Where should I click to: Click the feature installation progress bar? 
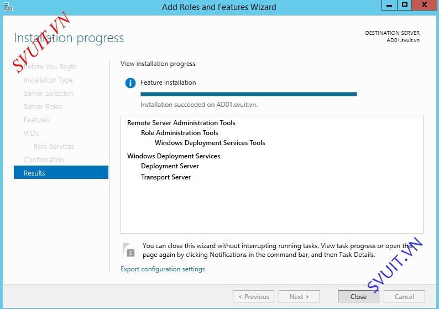(249, 94)
